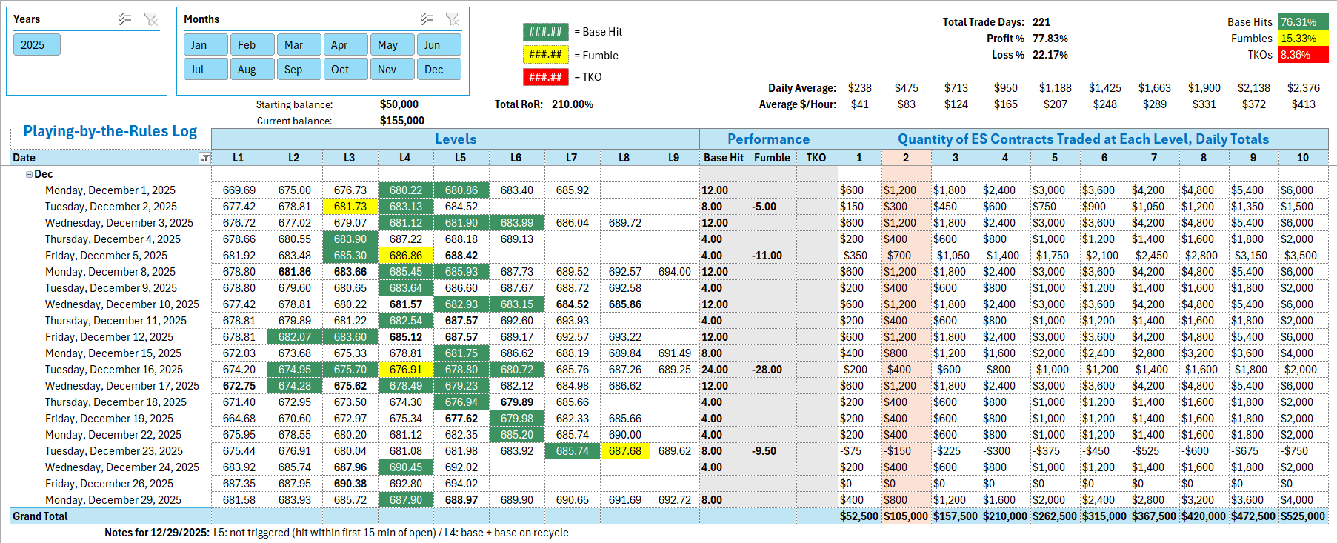1337x543 pixels.
Task: Collapse the Dec row group
Action: [x=29, y=174]
